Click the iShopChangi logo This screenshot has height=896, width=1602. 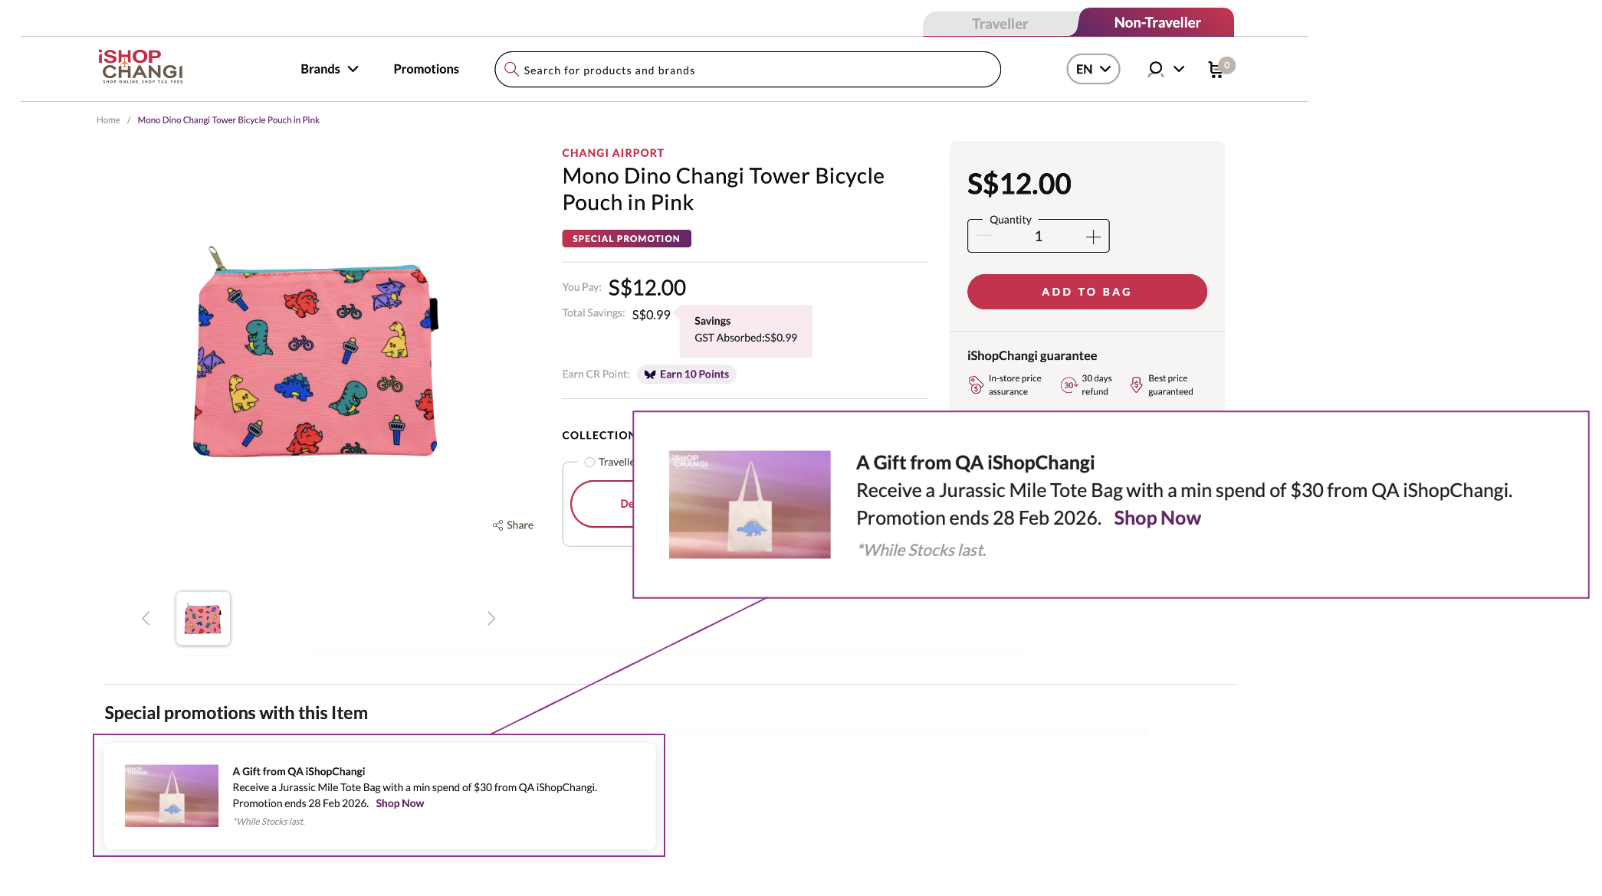142,67
